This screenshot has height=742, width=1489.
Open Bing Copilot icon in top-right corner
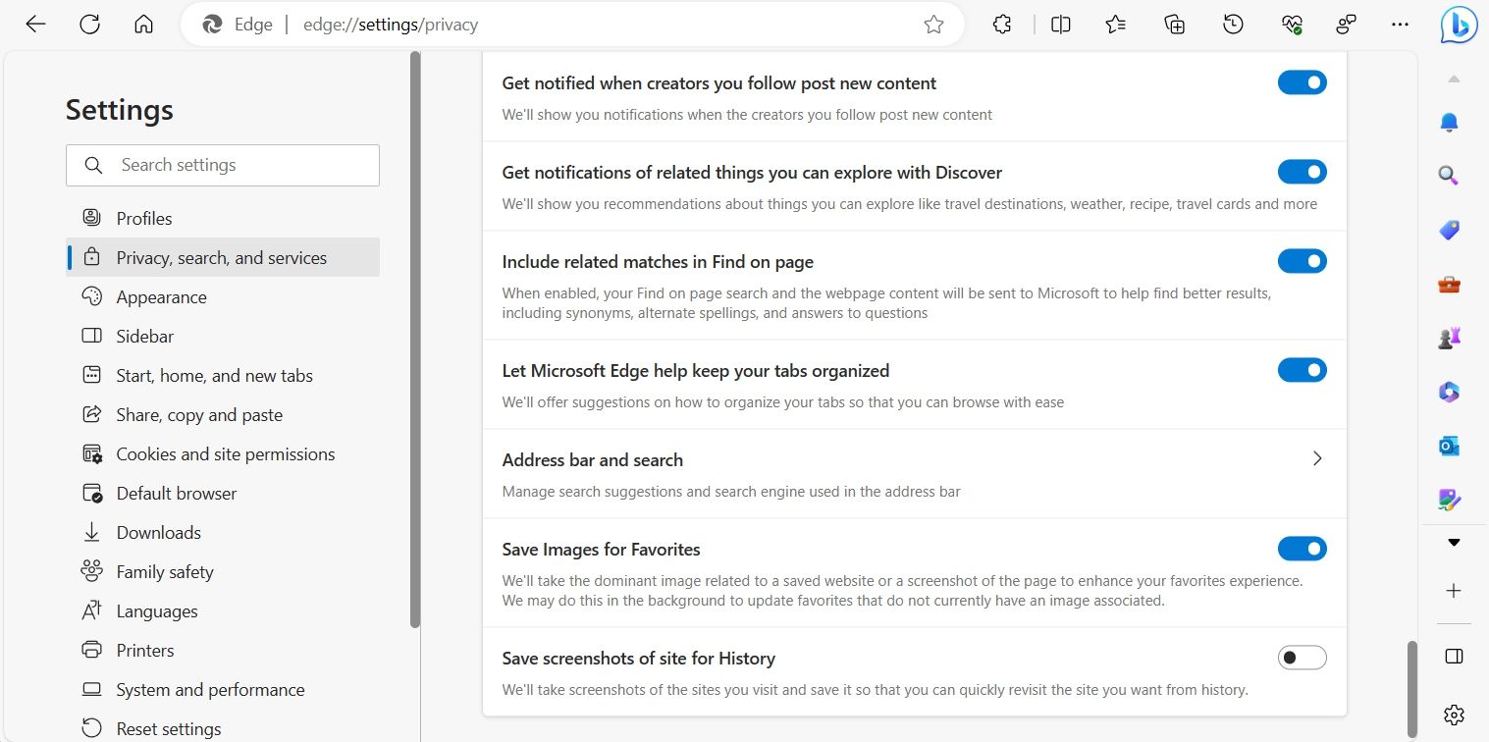click(1459, 26)
